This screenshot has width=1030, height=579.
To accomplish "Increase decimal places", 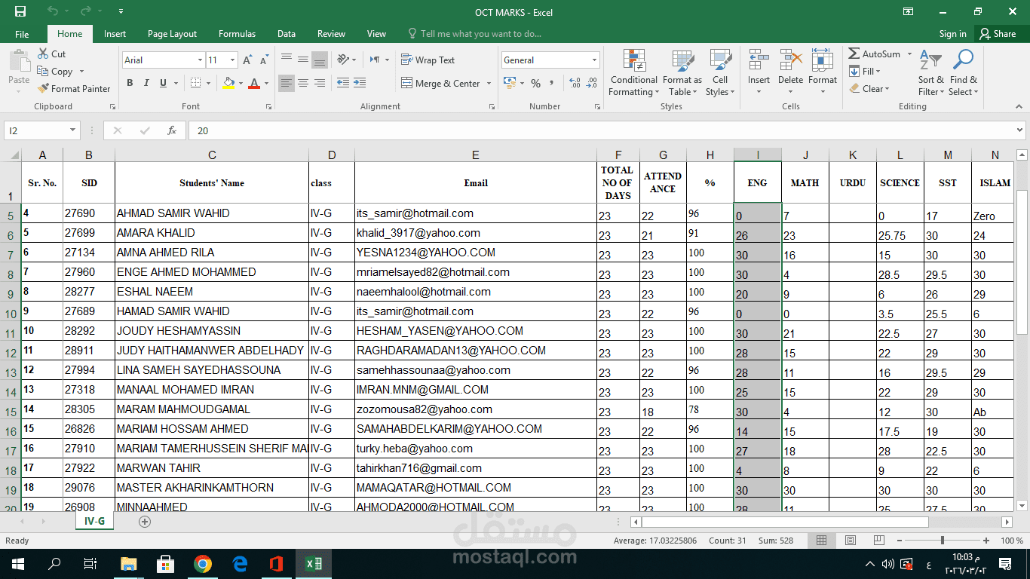I will pyautogui.click(x=575, y=83).
